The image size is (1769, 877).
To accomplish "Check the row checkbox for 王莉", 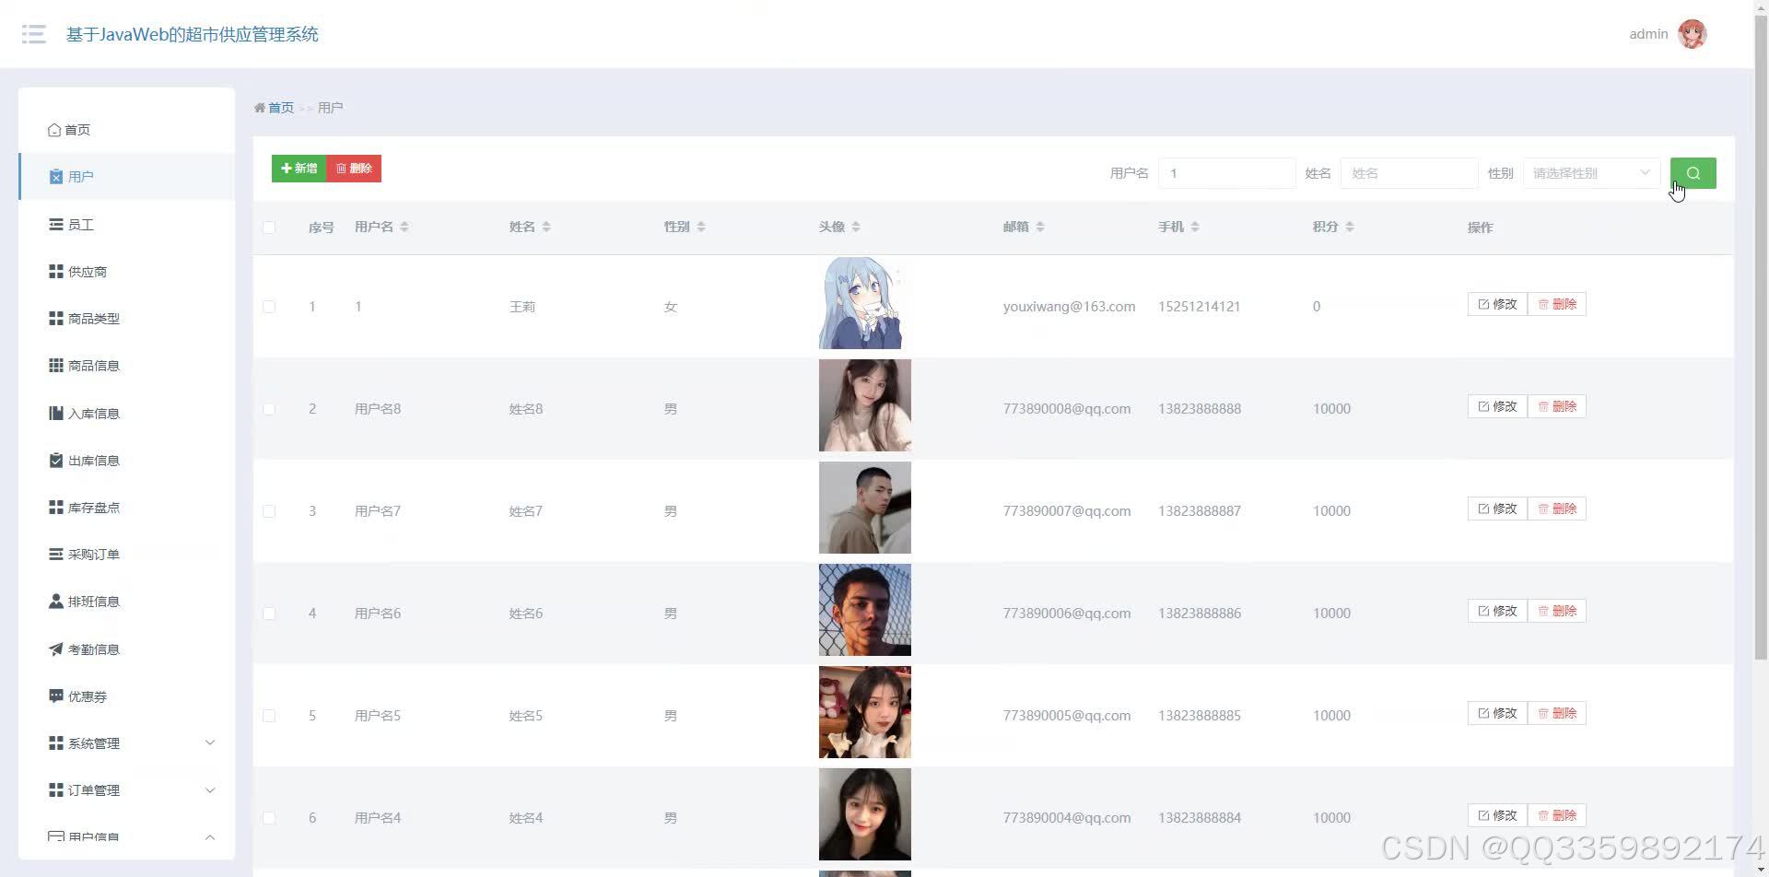I will (269, 307).
